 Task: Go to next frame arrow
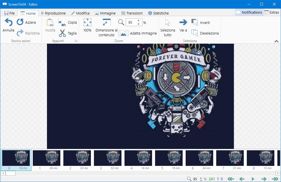tap(264, 179)
